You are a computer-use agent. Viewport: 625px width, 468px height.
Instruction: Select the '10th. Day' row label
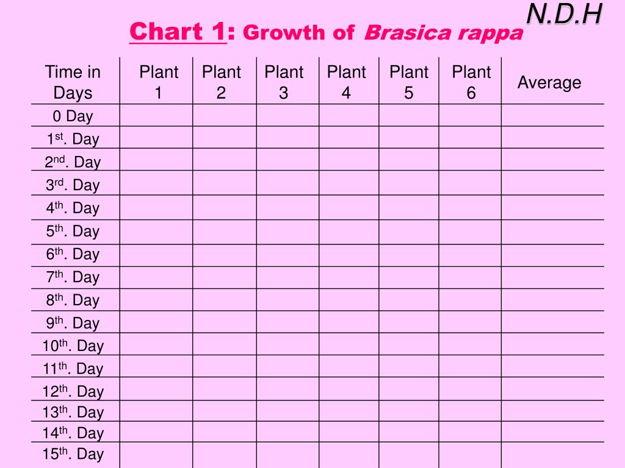73,346
